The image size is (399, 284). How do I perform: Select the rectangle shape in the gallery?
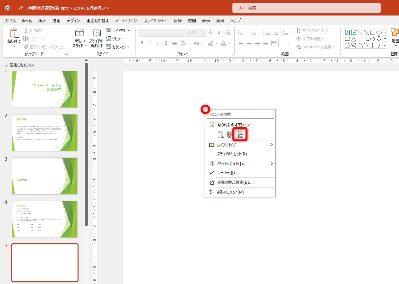(x=373, y=33)
